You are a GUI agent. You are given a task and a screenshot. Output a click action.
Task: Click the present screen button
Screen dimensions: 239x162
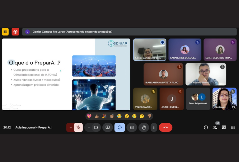(108, 127)
